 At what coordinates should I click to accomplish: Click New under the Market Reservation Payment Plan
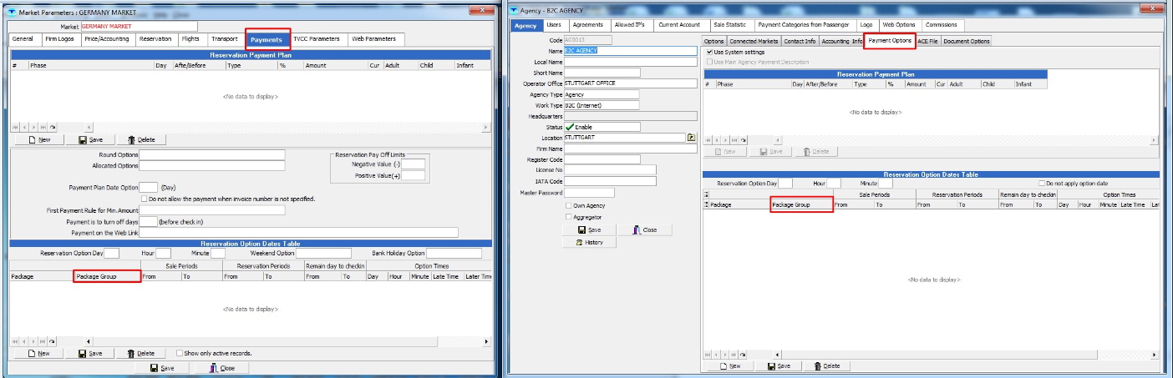tap(39, 140)
